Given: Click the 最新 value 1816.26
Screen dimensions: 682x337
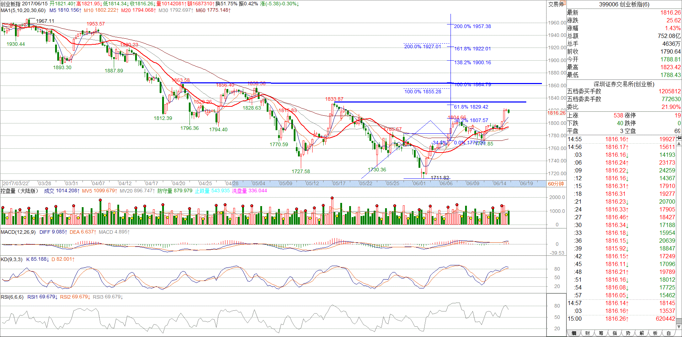Looking at the screenshot, I should [671, 12].
